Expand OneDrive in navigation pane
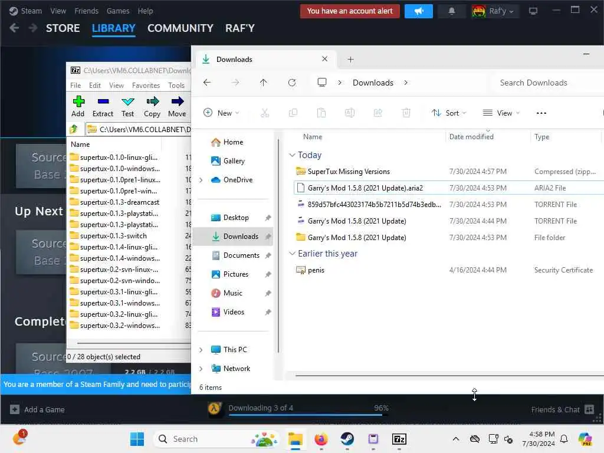This screenshot has height=453, width=604. [x=201, y=180]
